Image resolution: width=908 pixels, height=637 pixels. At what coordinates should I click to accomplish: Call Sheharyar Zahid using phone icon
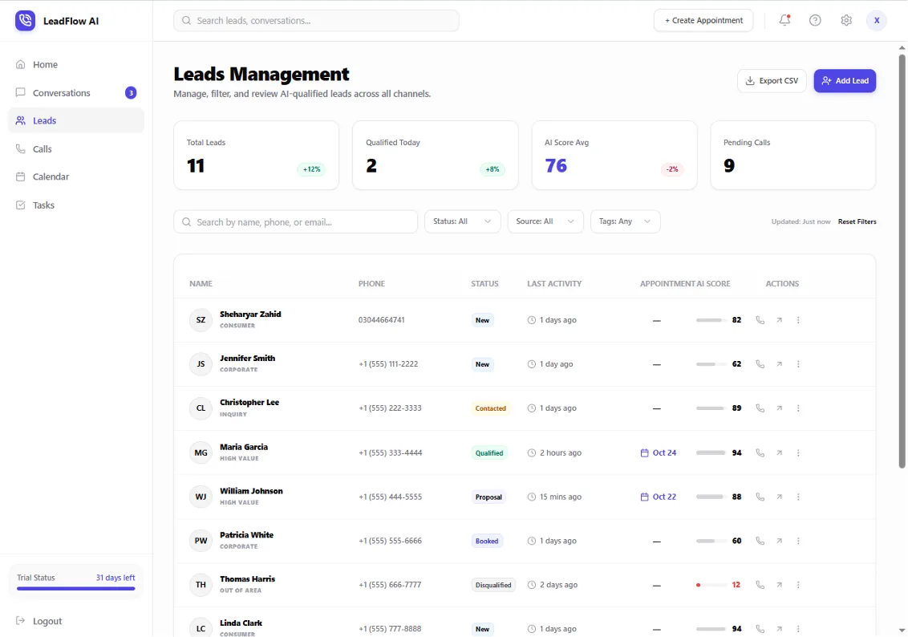tap(760, 320)
